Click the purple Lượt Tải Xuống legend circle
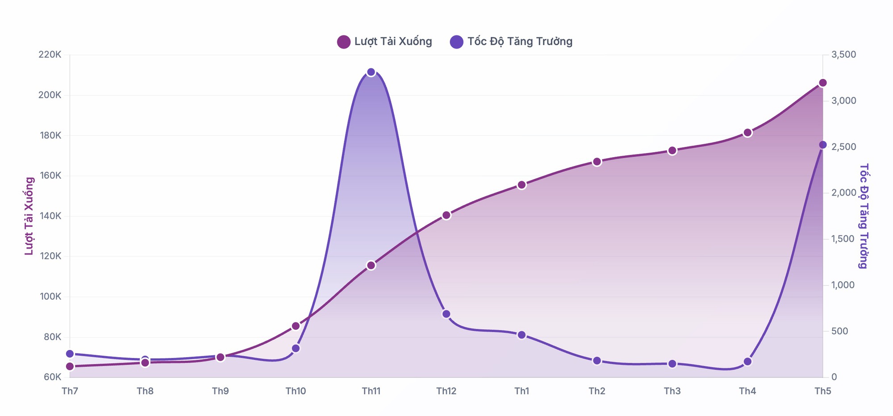The image size is (893, 416). point(343,42)
